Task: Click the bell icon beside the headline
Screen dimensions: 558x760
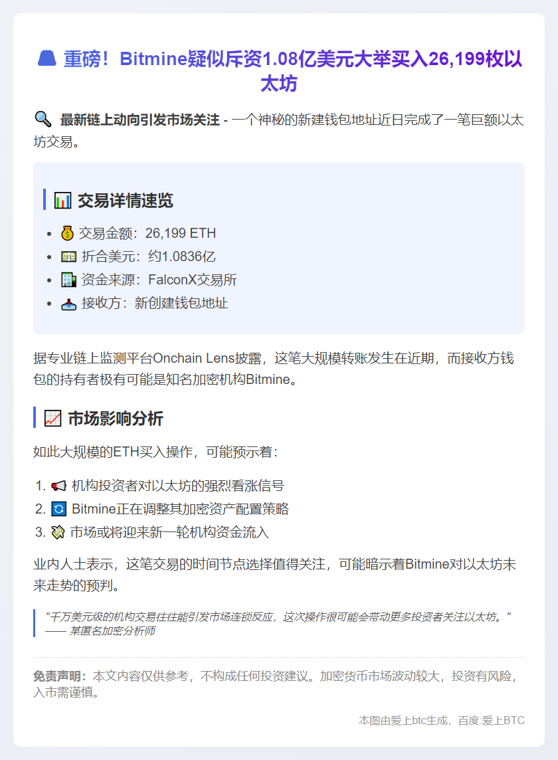Action: pos(46,59)
